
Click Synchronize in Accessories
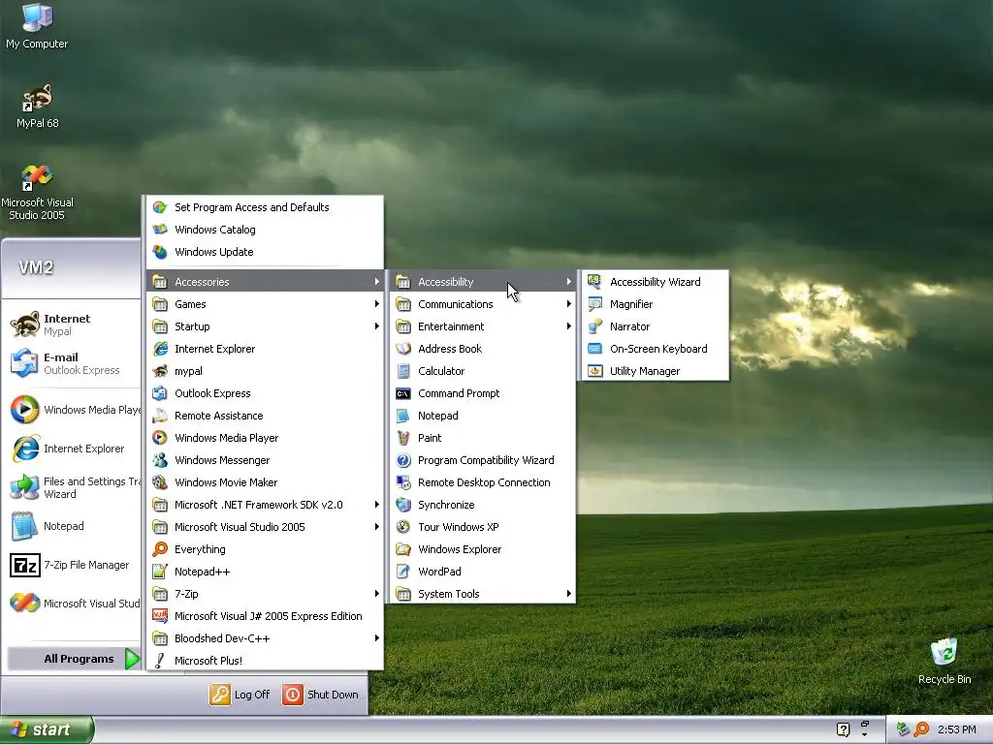(483, 505)
